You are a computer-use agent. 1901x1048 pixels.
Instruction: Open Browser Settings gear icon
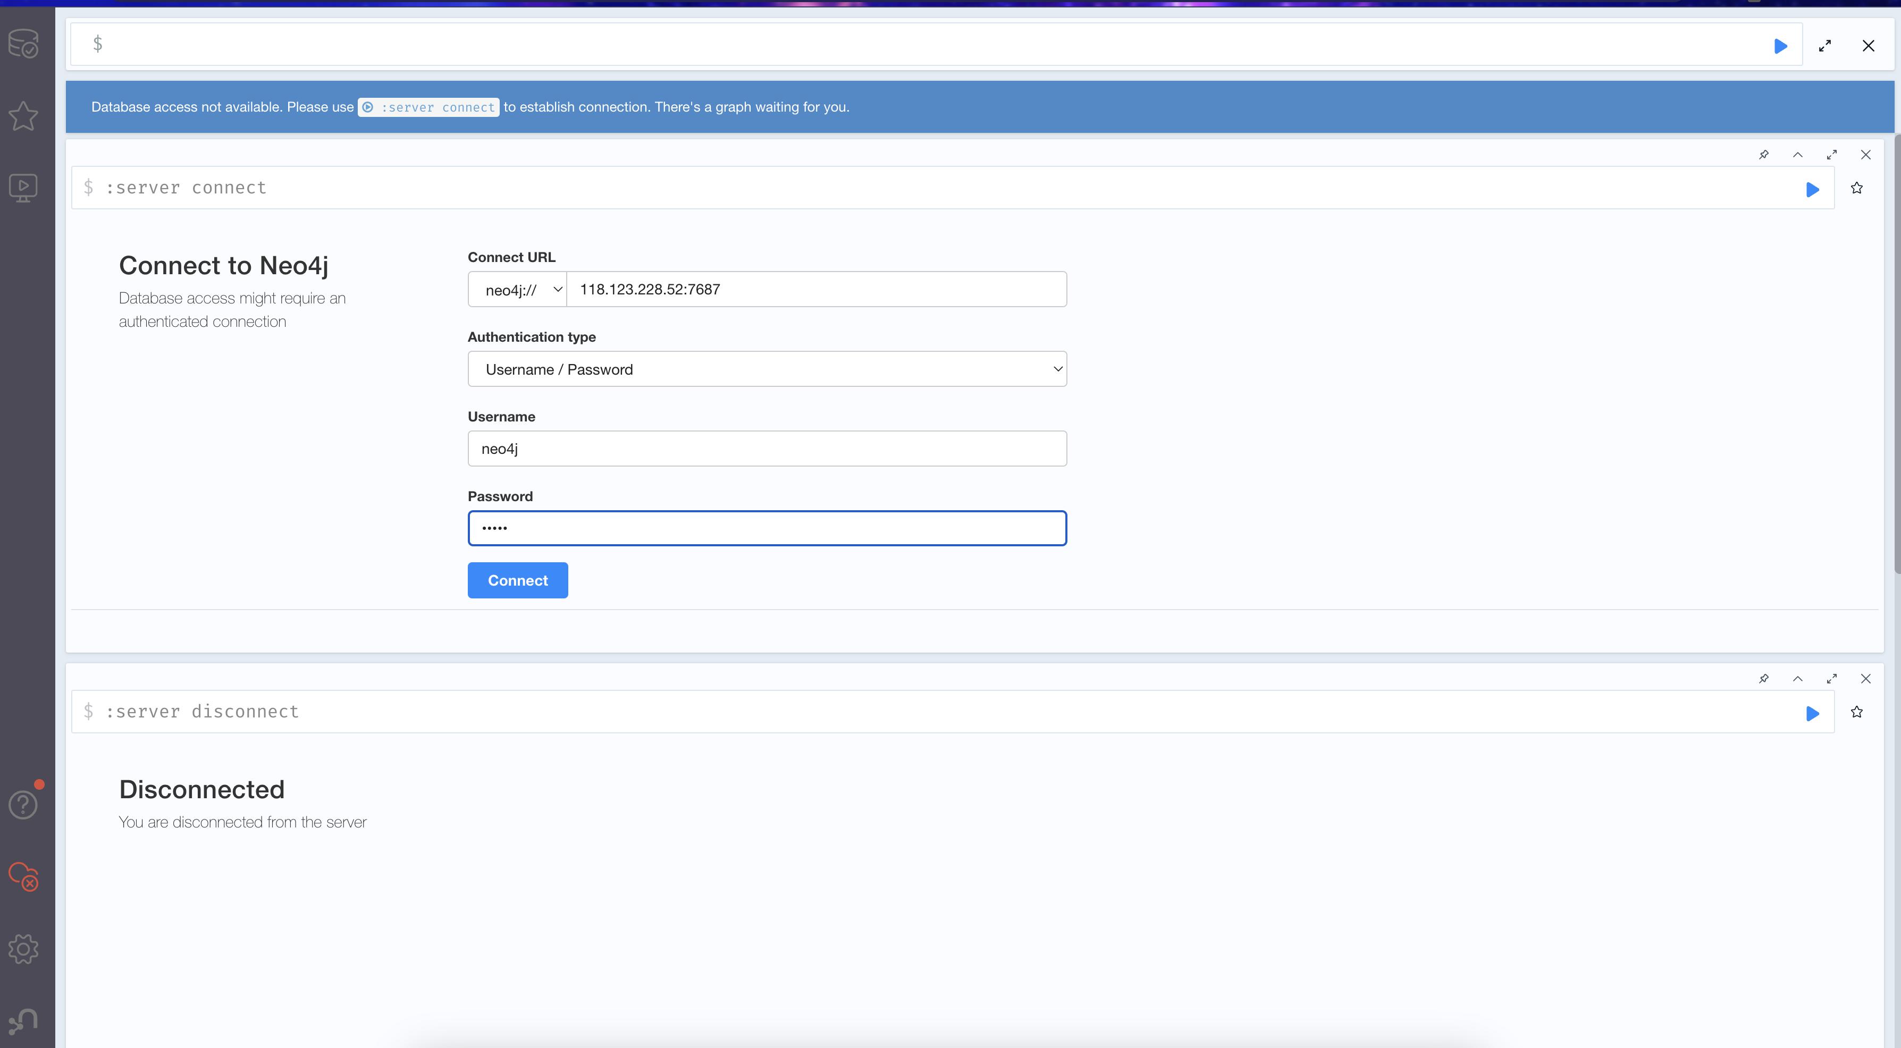pyautogui.click(x=23, y=949)
